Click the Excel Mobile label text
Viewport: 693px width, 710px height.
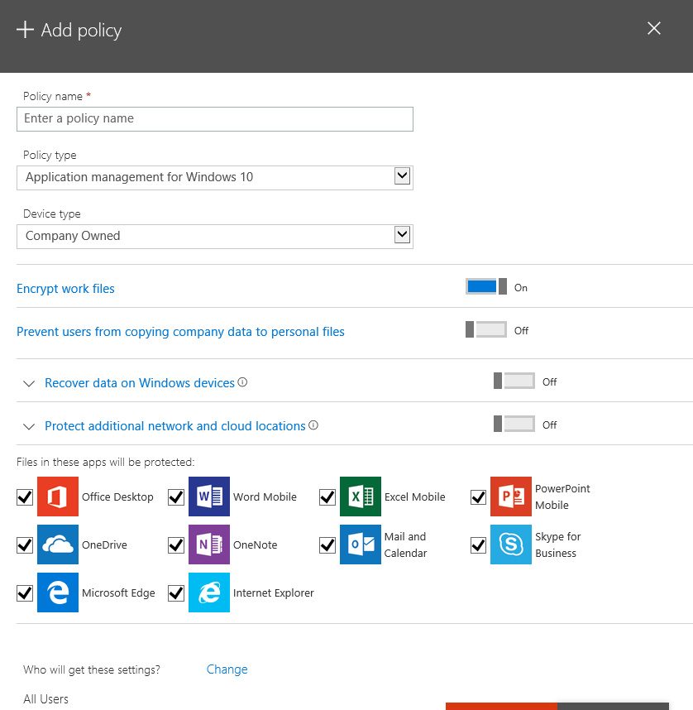(x=415, y=497)
